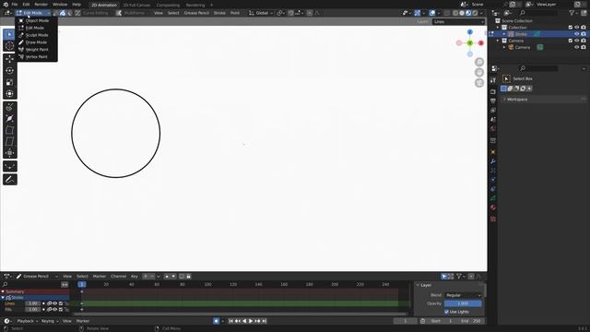The width and height of the screenshot is (590, 332).
Task: Toggle auto keying record button
Action: point(216,321)
